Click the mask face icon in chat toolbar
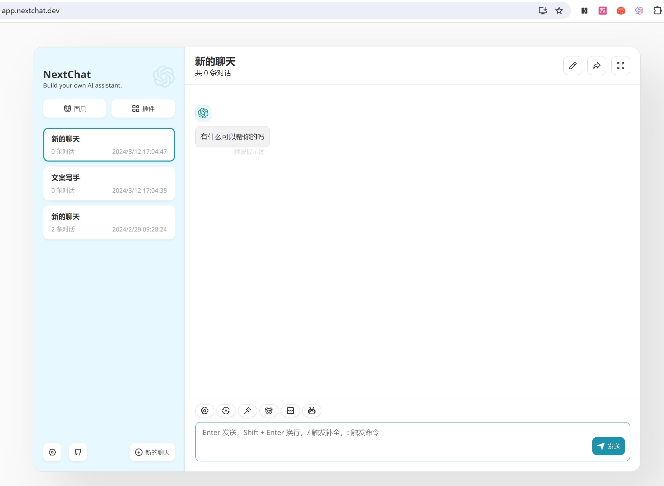Viewport: 664px width, 486px height. click(269, 411)
